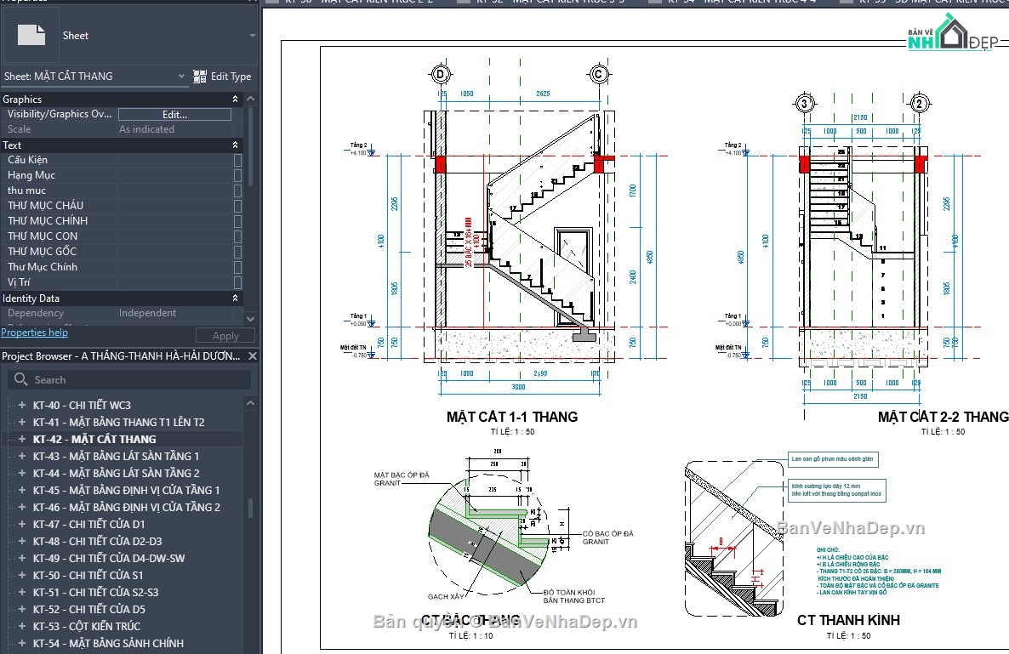Expand KT-42 - MẶT CẮT THANG node
The image size is (1009, 654).
pyautogui.click(x=22, y=439)
